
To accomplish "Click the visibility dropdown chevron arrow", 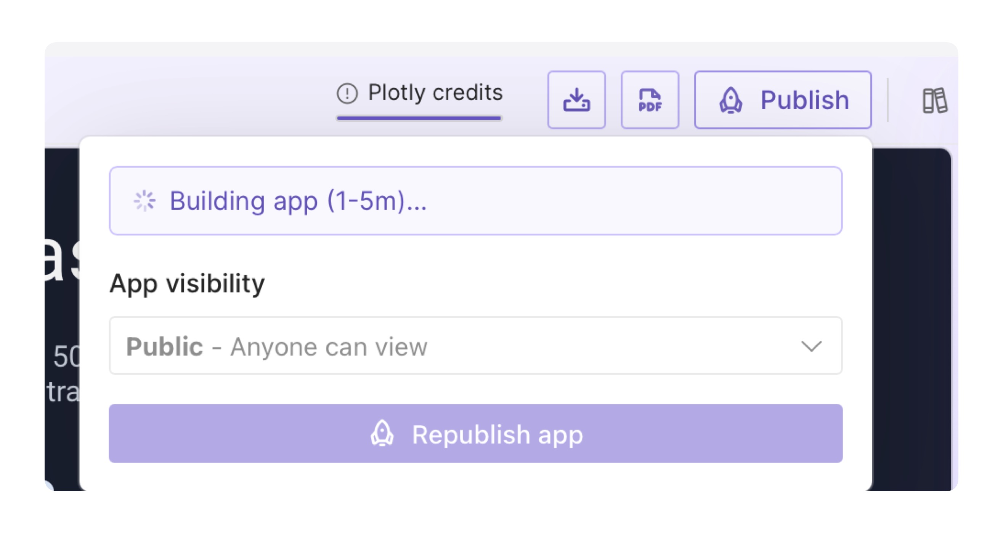I will click(x=811, y=346).
